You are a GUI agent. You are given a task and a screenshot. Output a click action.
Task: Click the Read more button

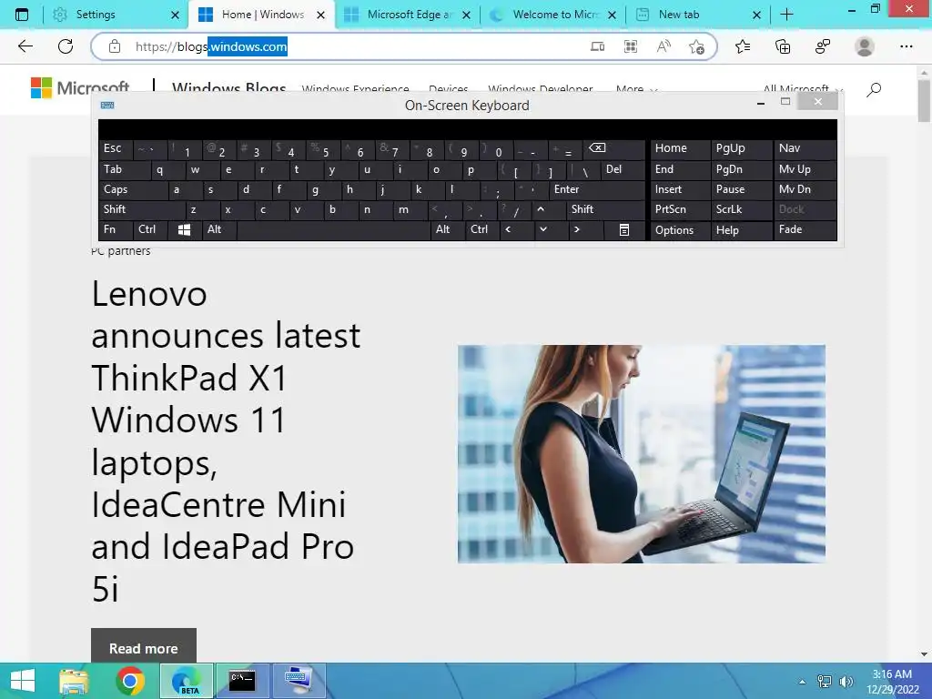pos(143,648)
